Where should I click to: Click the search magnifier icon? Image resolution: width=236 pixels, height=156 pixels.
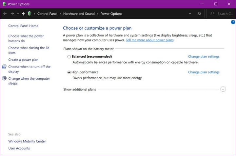212,13
